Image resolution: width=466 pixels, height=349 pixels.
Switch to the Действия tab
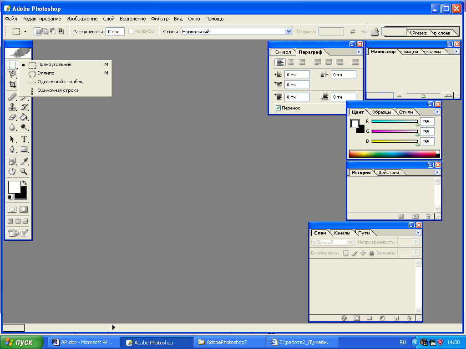[x=389, y=172]
